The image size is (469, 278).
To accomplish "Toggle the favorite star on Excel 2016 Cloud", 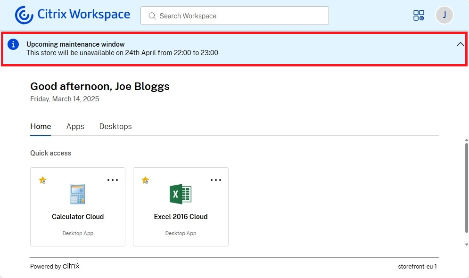I will point(145,180).
